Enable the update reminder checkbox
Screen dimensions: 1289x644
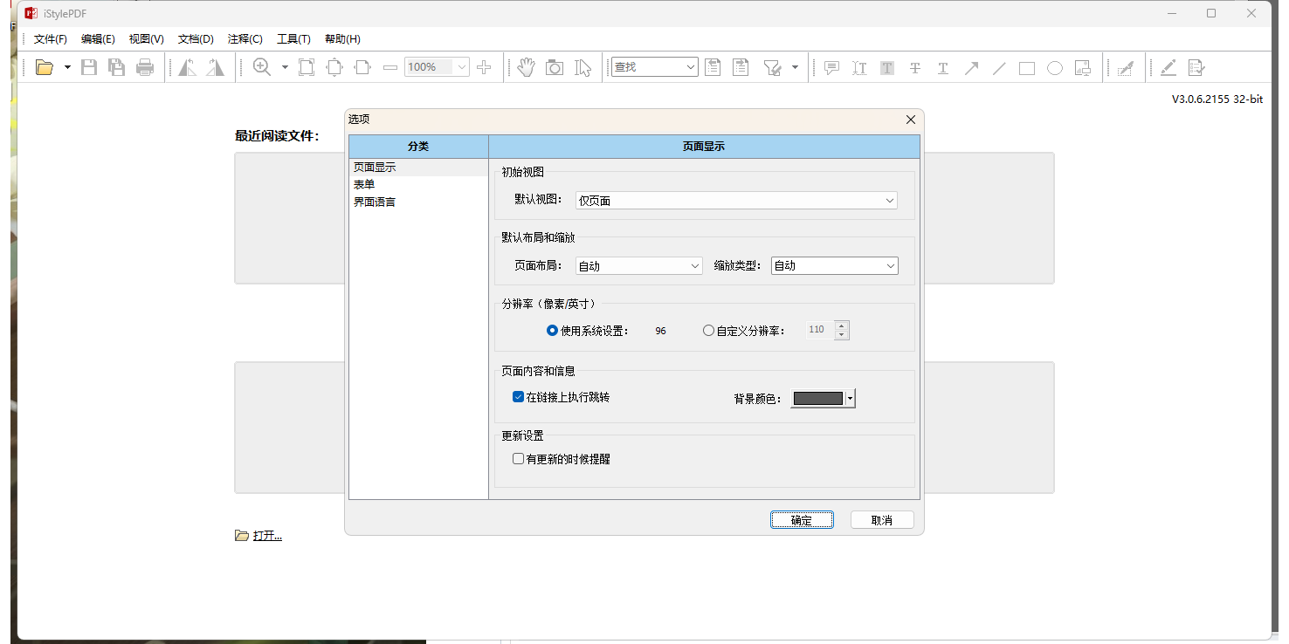(x=519, y=458)
